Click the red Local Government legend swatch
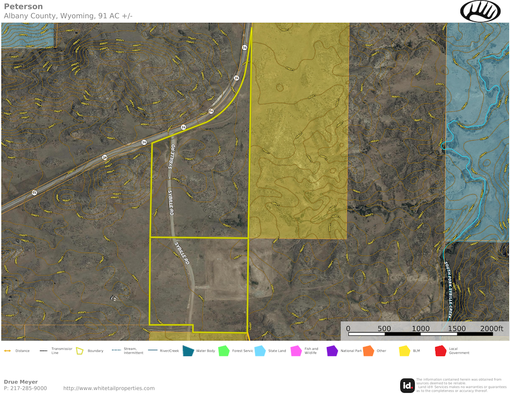Screen dimensions: 511x395 point(440,351)
